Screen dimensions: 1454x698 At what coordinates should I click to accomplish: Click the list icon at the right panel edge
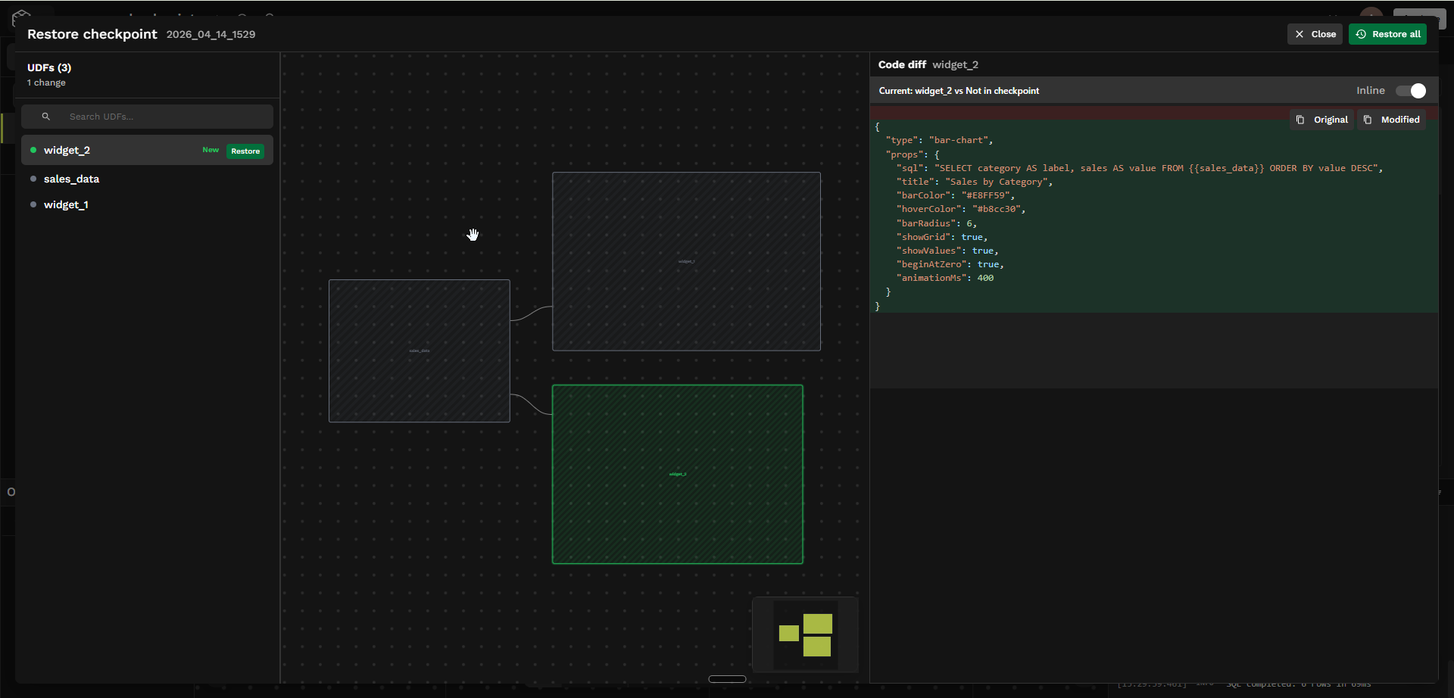click(x=1440, y=491)
